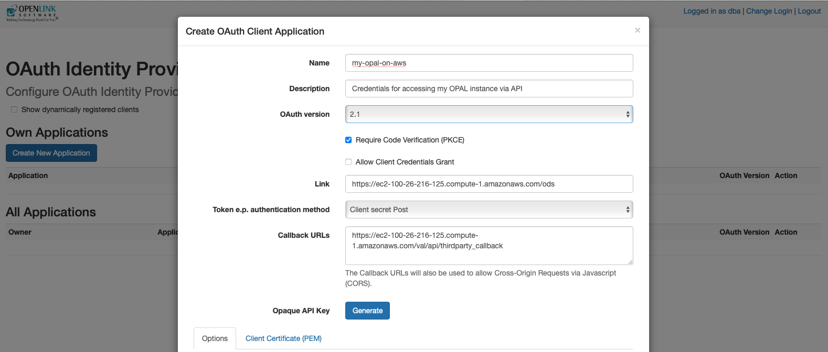
Task: Click the Logout link
Action: tap(809, 11)
